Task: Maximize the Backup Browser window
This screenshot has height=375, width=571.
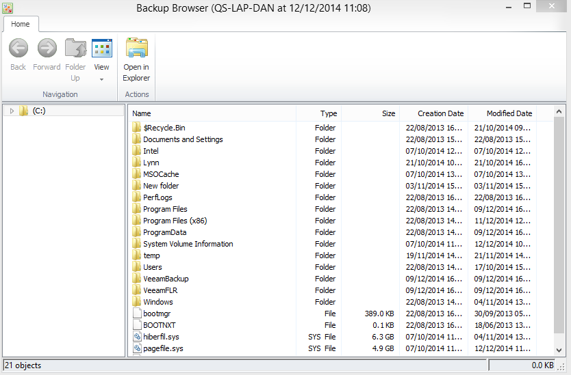Action: 527,6
